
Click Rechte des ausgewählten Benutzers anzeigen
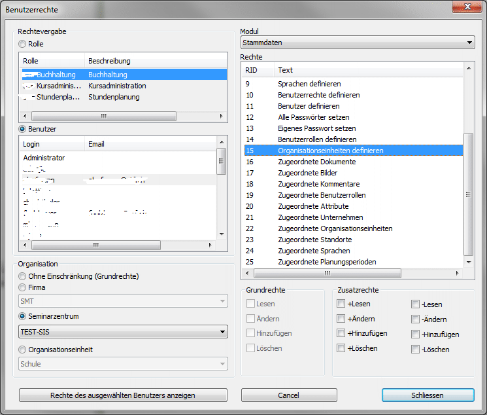[x=123, y=395]
